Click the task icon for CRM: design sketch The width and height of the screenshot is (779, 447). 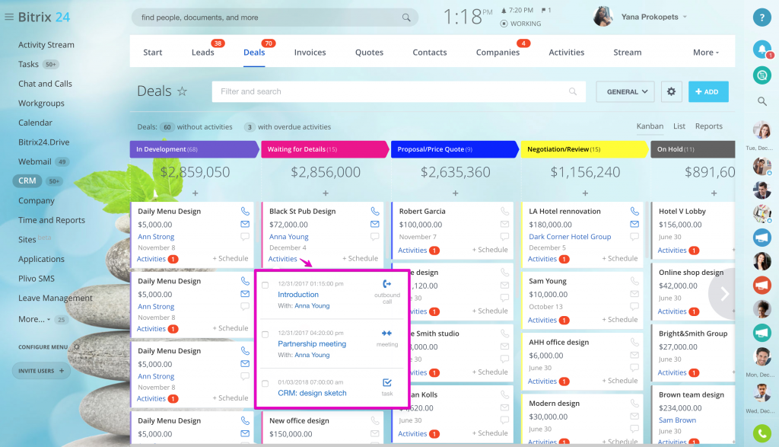tap(387, 382)
